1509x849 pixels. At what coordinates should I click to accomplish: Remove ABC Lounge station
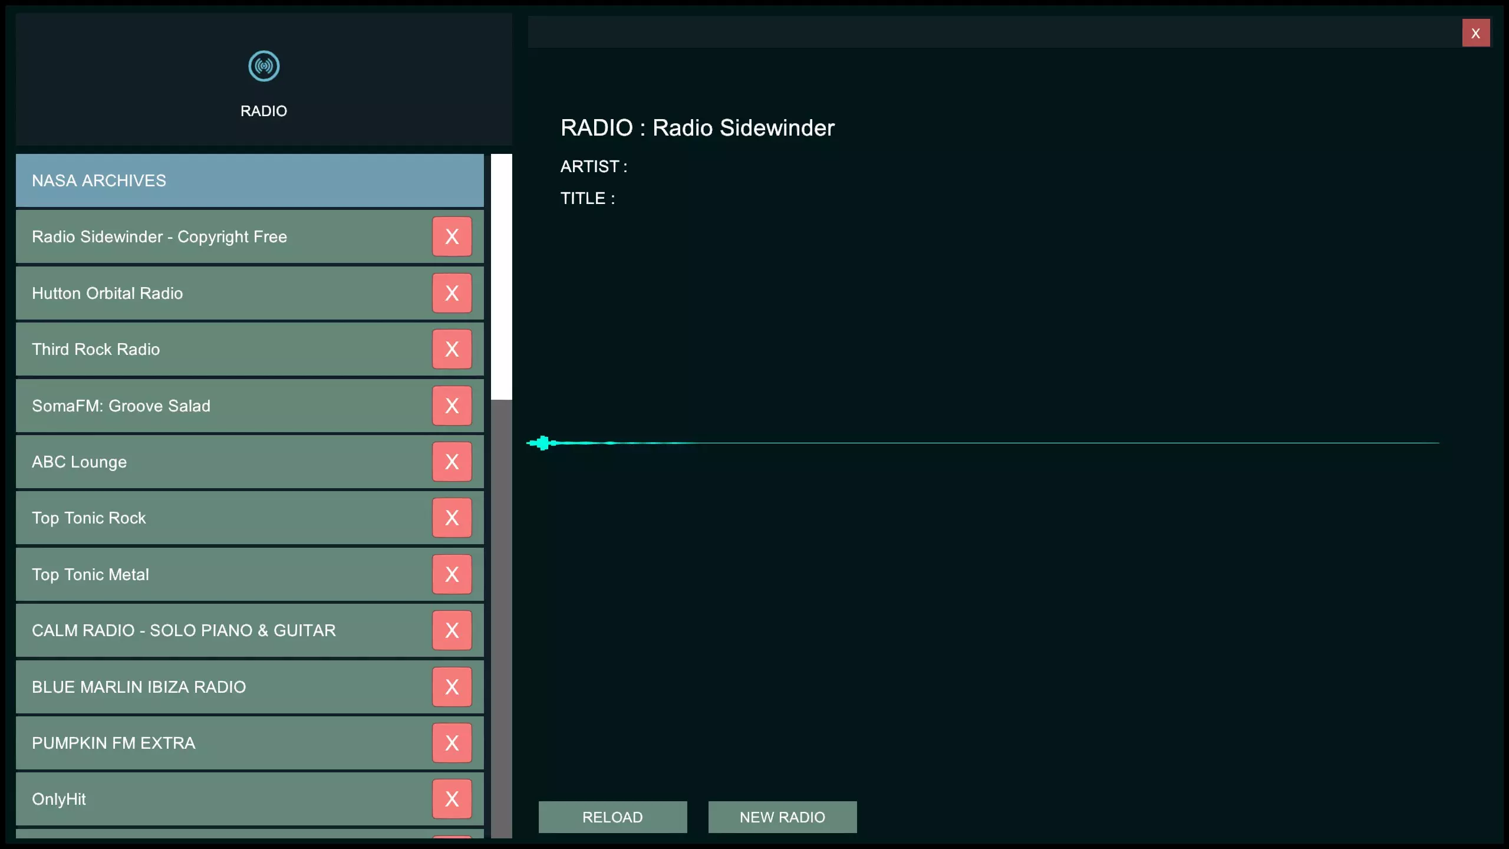pyautogui.click(x=452, y=462)
